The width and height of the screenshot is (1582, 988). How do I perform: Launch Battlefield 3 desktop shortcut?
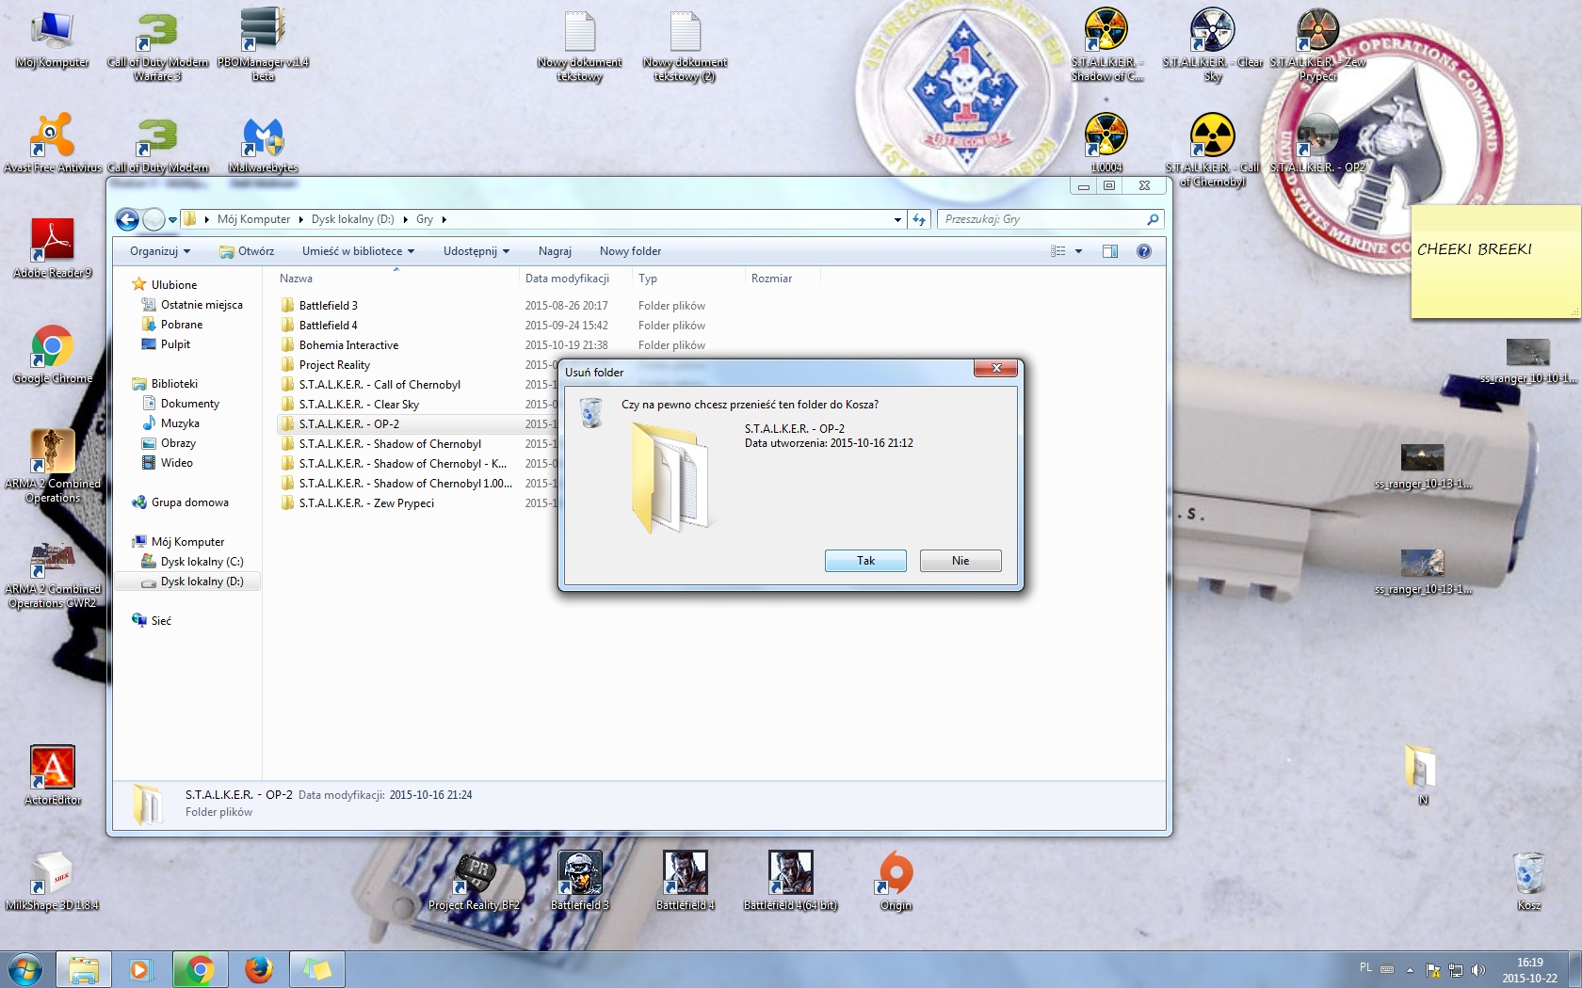(x=580, y=882)
